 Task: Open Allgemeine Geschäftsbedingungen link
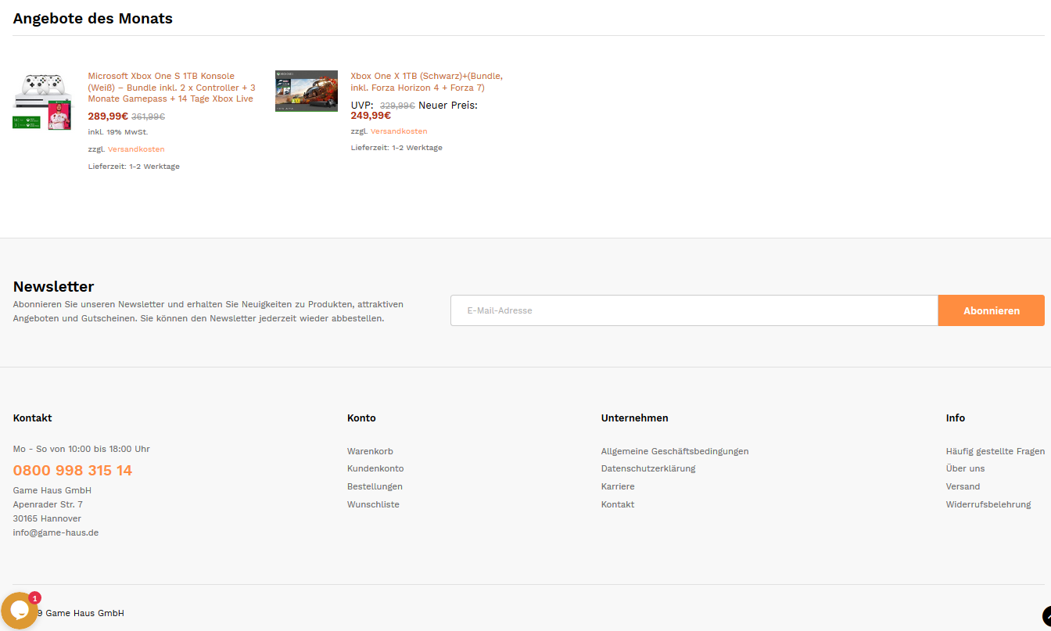point(675,451)
